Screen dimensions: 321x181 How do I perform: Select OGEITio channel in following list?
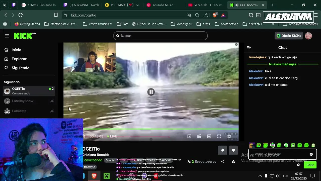pos(29,91)
